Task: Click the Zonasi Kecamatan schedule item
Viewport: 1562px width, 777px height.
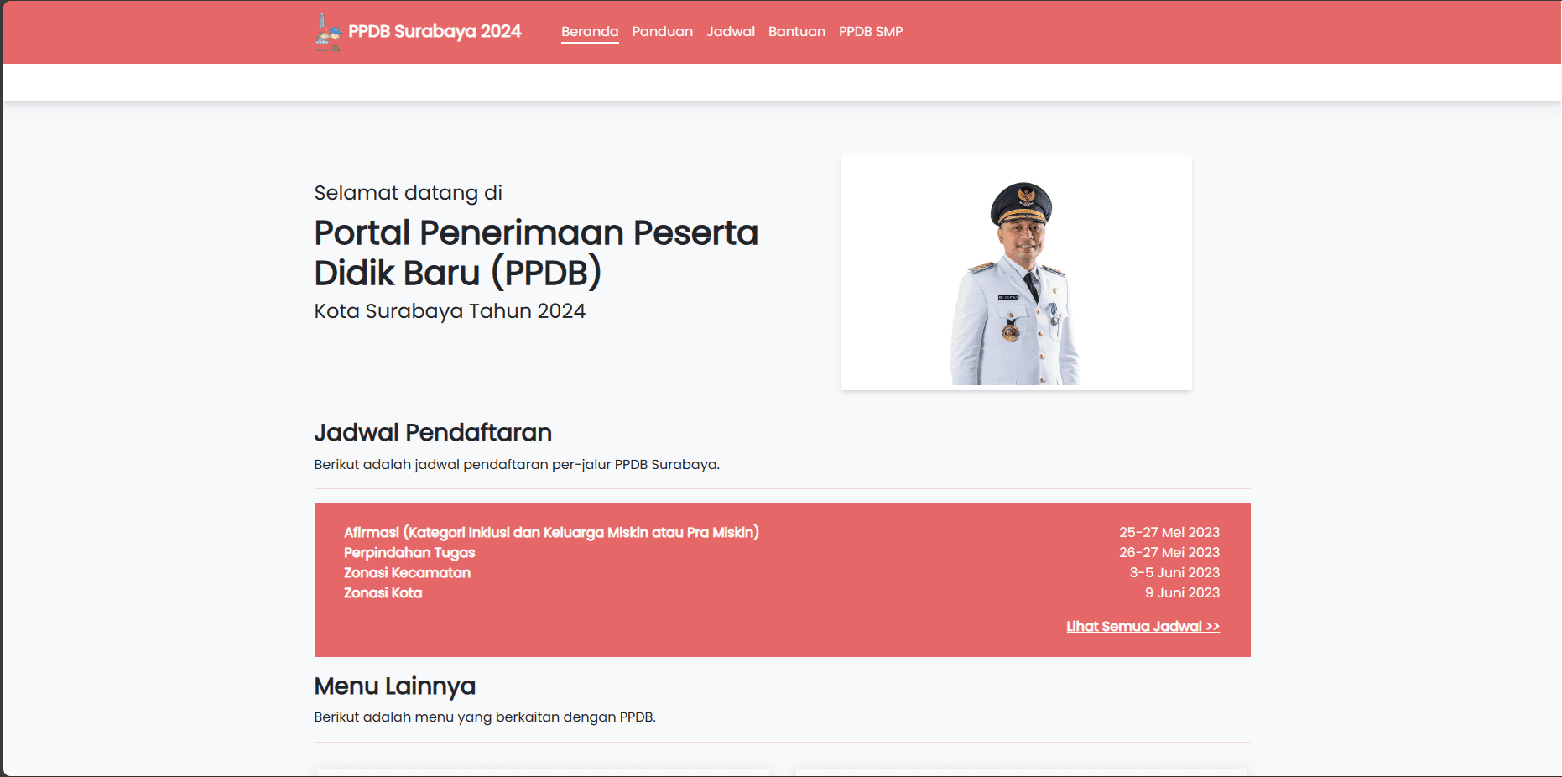Action: 408,572
